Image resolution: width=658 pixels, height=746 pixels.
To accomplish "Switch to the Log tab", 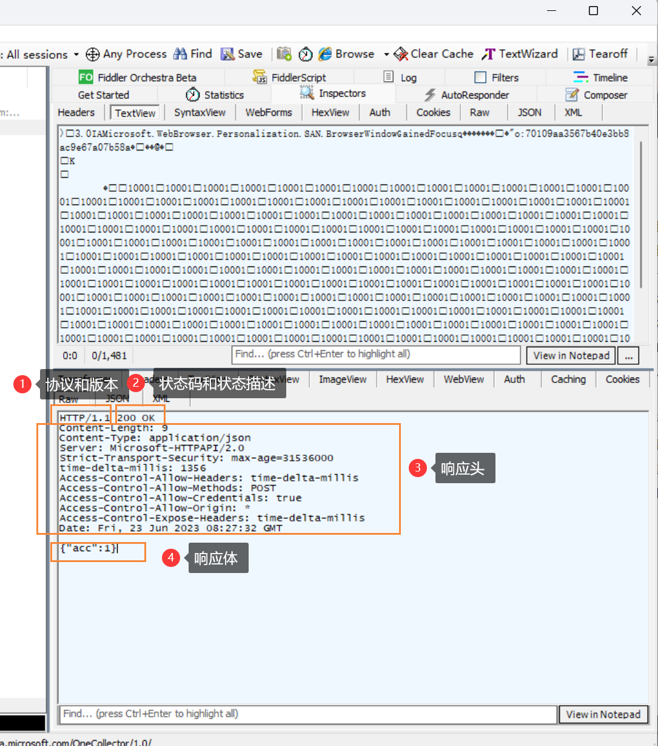I will coord(400,78).
